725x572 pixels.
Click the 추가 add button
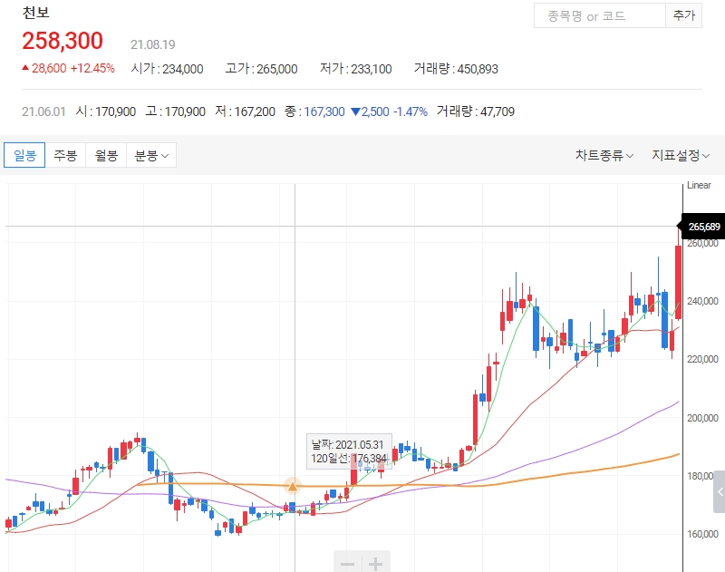[684, 15]
